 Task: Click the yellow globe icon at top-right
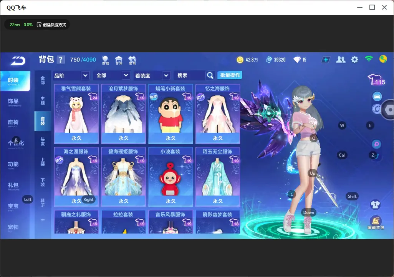[383, 59]
